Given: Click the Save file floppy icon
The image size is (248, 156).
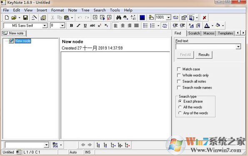Looking at the screenshot, I should [25, 17].
